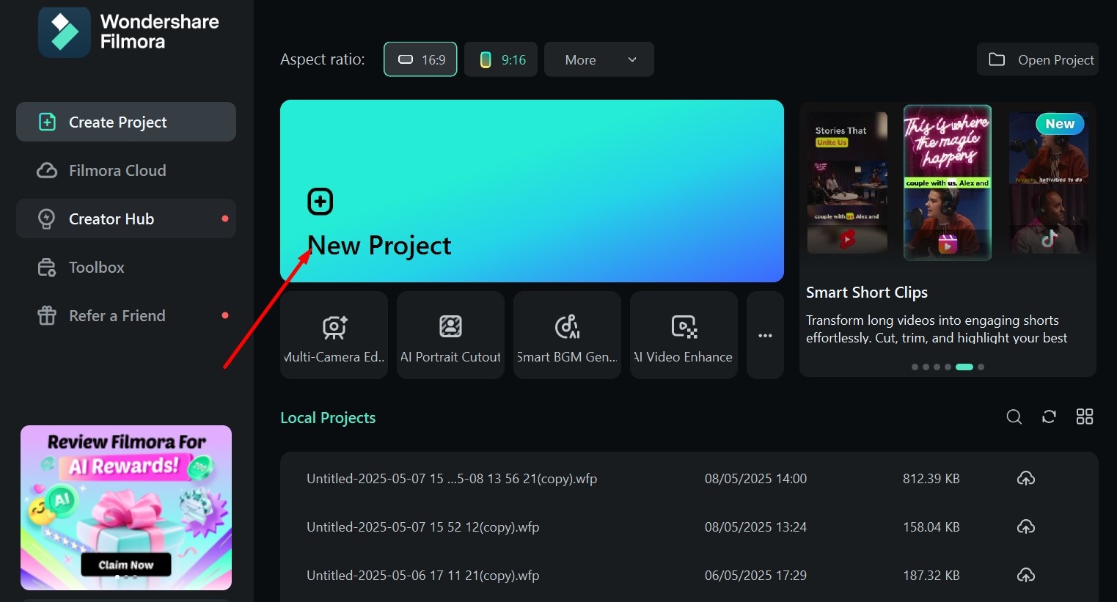Open project Untitled-2025-05-07 15 52 12(copy).wfp
1117x602 pixels.
[x=423, y=527]
